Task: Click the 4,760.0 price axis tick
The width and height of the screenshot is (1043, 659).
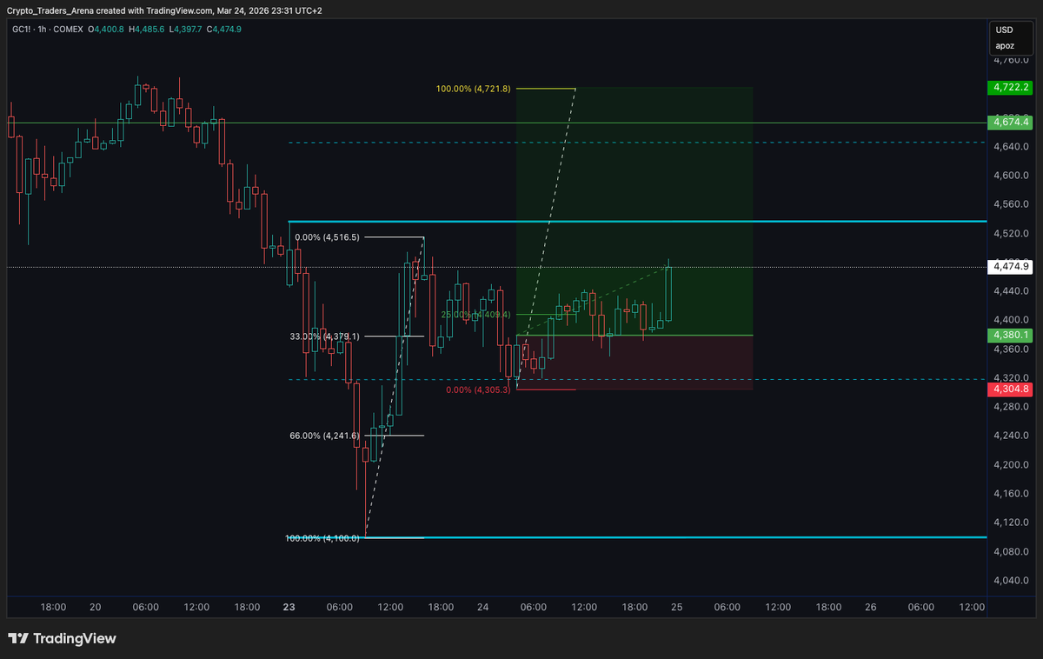Action: [x=1013, y=60]
